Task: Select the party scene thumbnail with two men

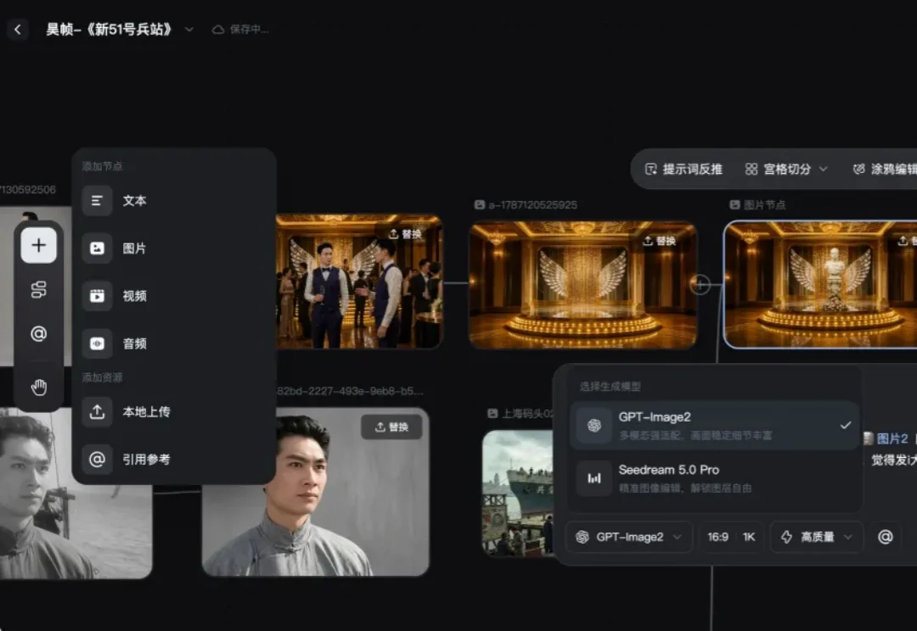Action: [x=359, y=281]
